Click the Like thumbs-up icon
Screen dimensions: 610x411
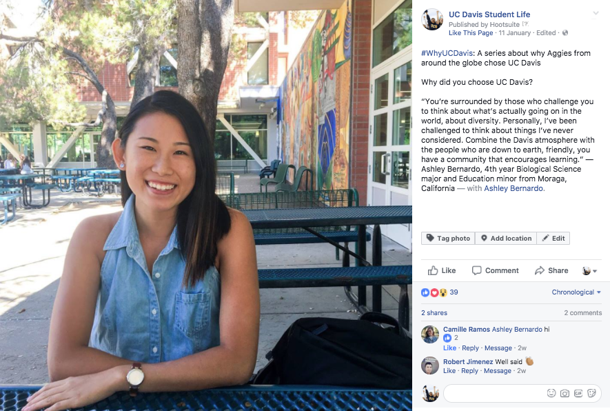(433, 270)
